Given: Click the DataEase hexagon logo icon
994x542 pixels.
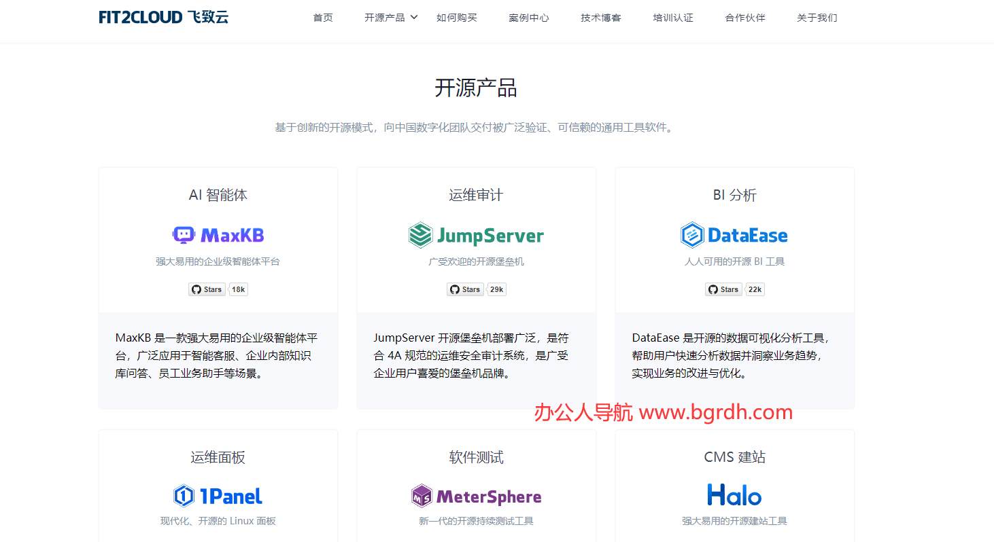Looking at the screenshot, I should [692, 235].
